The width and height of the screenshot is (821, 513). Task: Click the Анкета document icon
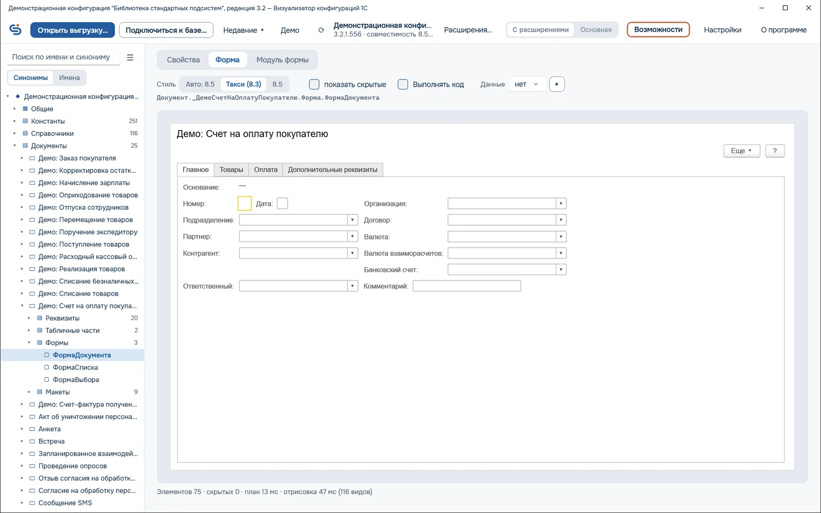pos(32,429)
